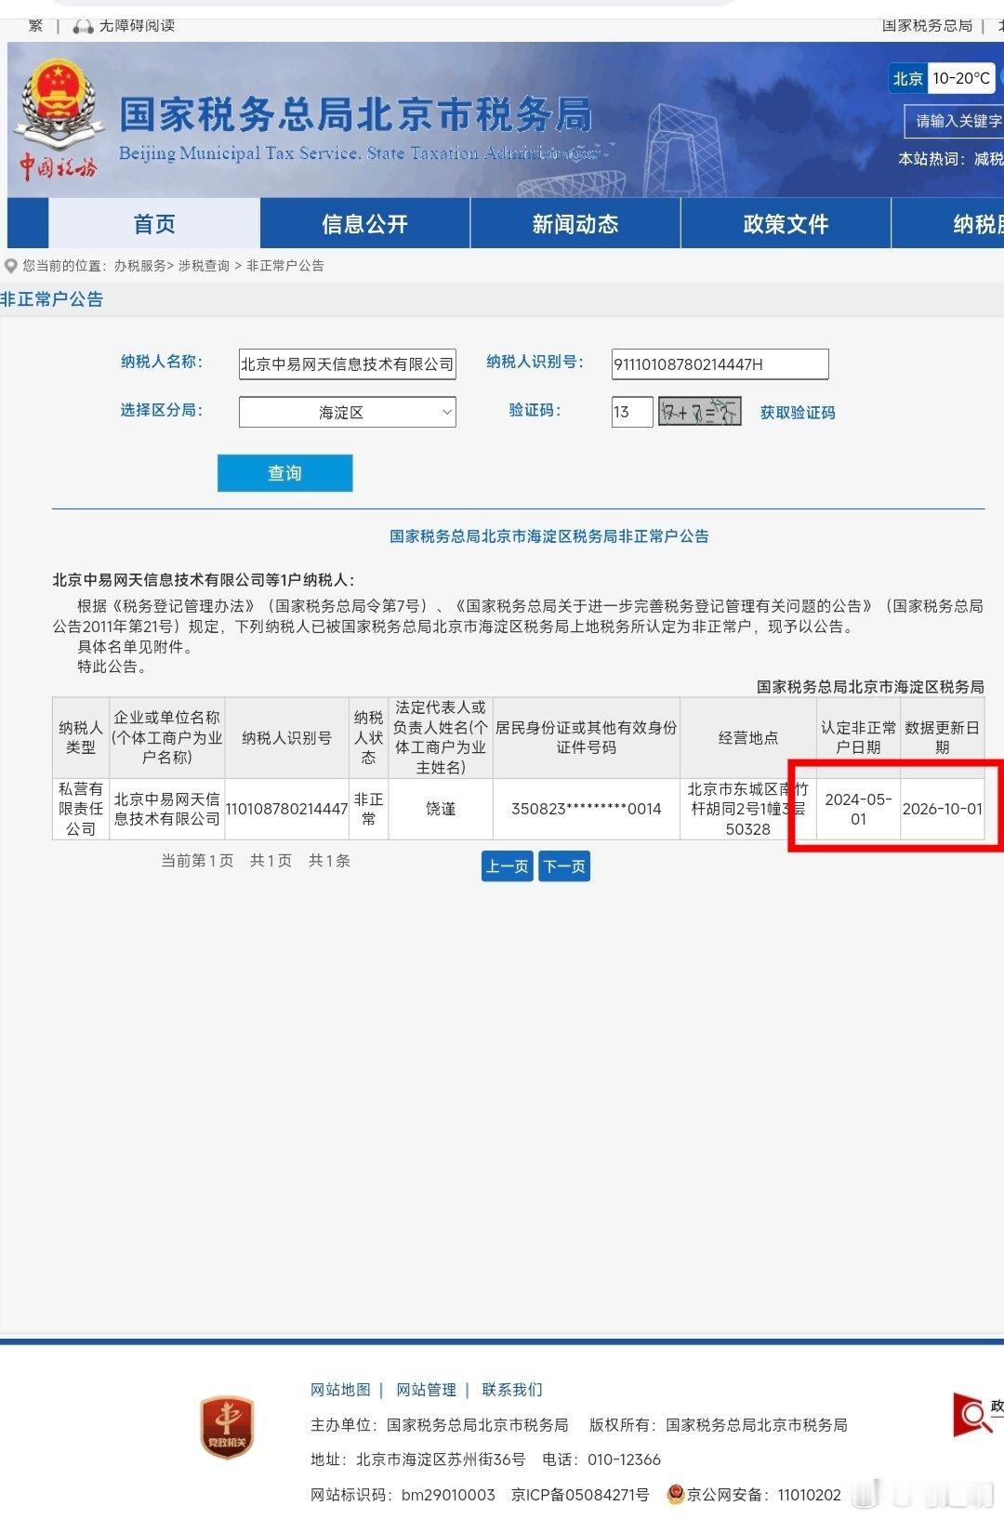Click the taxpayer ID cell 110108780214447
The width and height of the screenshot is (1004, 1519).
tap(286, 809)
